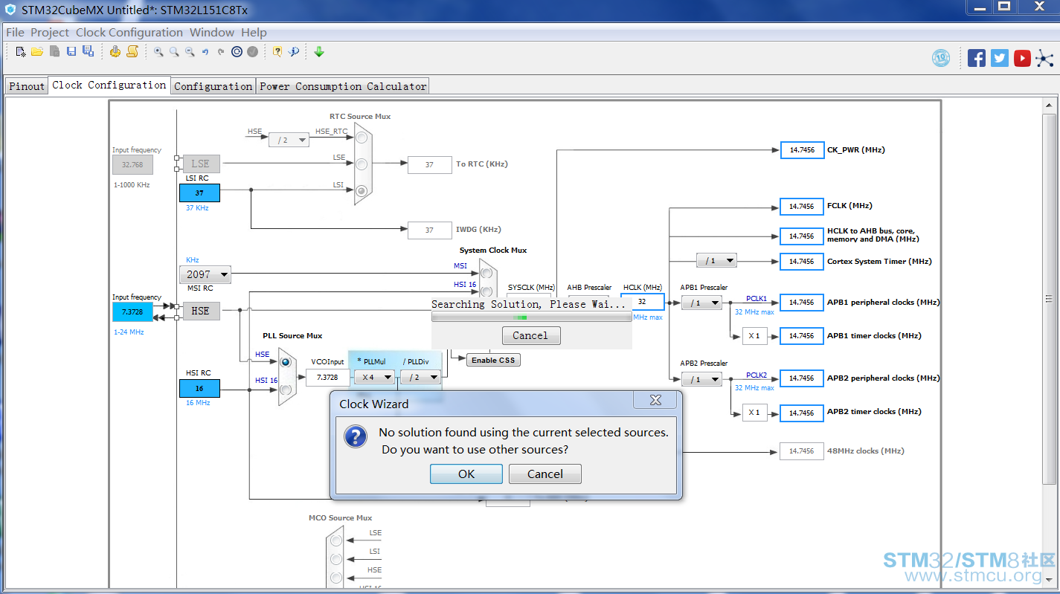Reset clock configuration with circular C icon
Image resolution: width=1060 pixels, height=594 pixels.
point(237,51)
